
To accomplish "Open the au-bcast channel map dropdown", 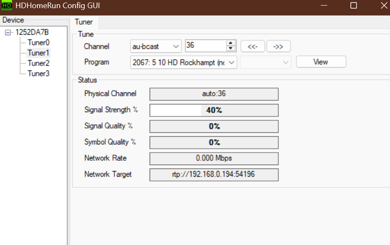I will [x=156, y=46].
